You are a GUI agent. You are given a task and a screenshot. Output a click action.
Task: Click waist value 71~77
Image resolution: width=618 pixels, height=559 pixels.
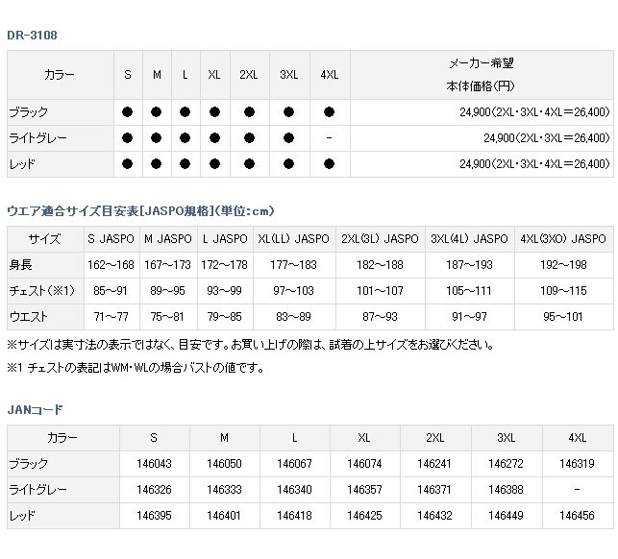[x=111, y=317]
